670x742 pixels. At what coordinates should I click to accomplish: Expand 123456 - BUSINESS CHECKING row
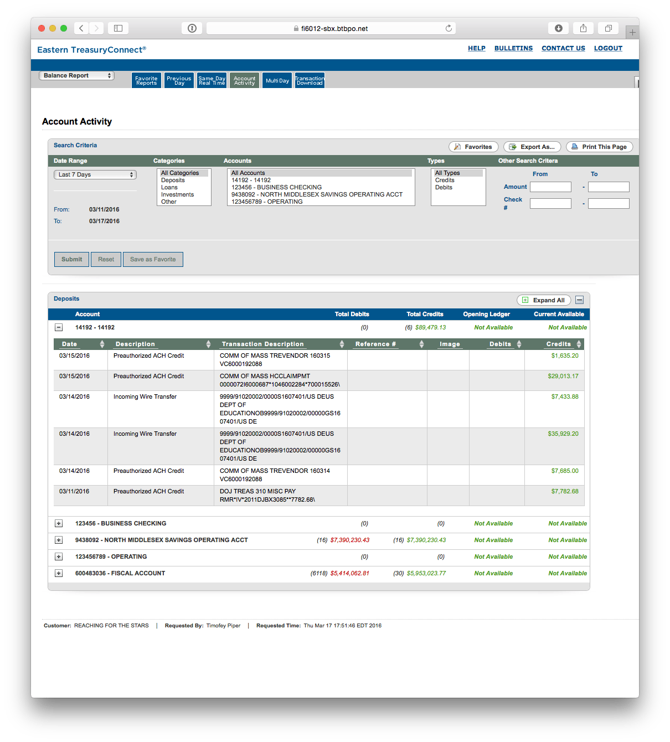tap(59, 523)
